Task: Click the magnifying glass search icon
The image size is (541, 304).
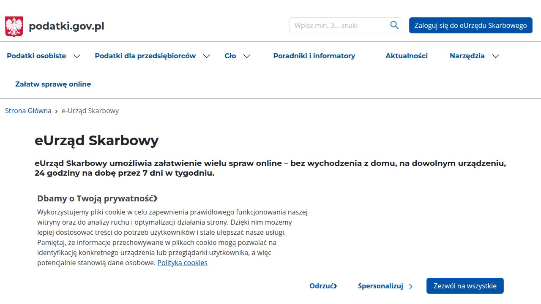Action: [394, 25]
